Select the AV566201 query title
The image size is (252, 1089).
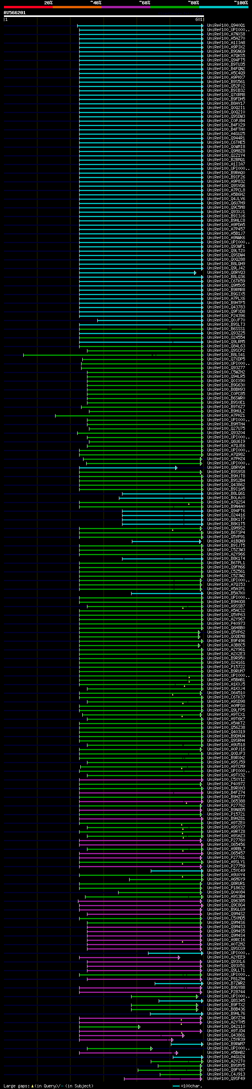(x=15, y=13)
